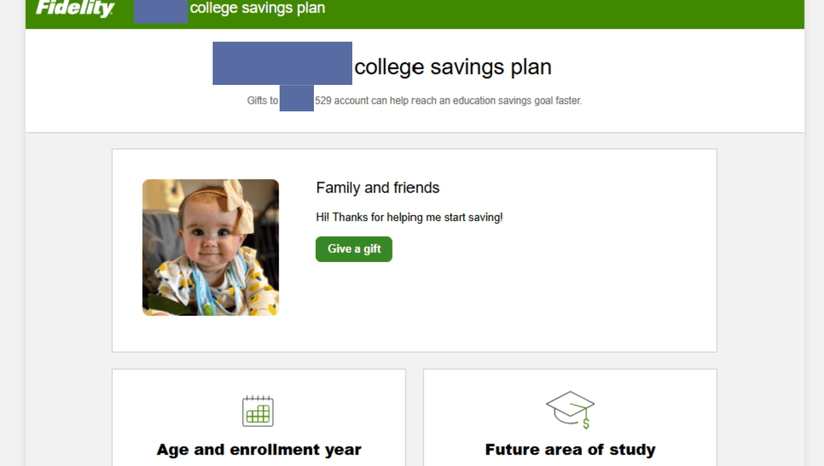Click the calendar/enrollment year icon
824x466 pixels.
coord(258,411)
